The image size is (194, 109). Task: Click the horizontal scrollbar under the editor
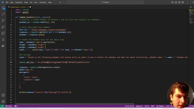[75, 104]
